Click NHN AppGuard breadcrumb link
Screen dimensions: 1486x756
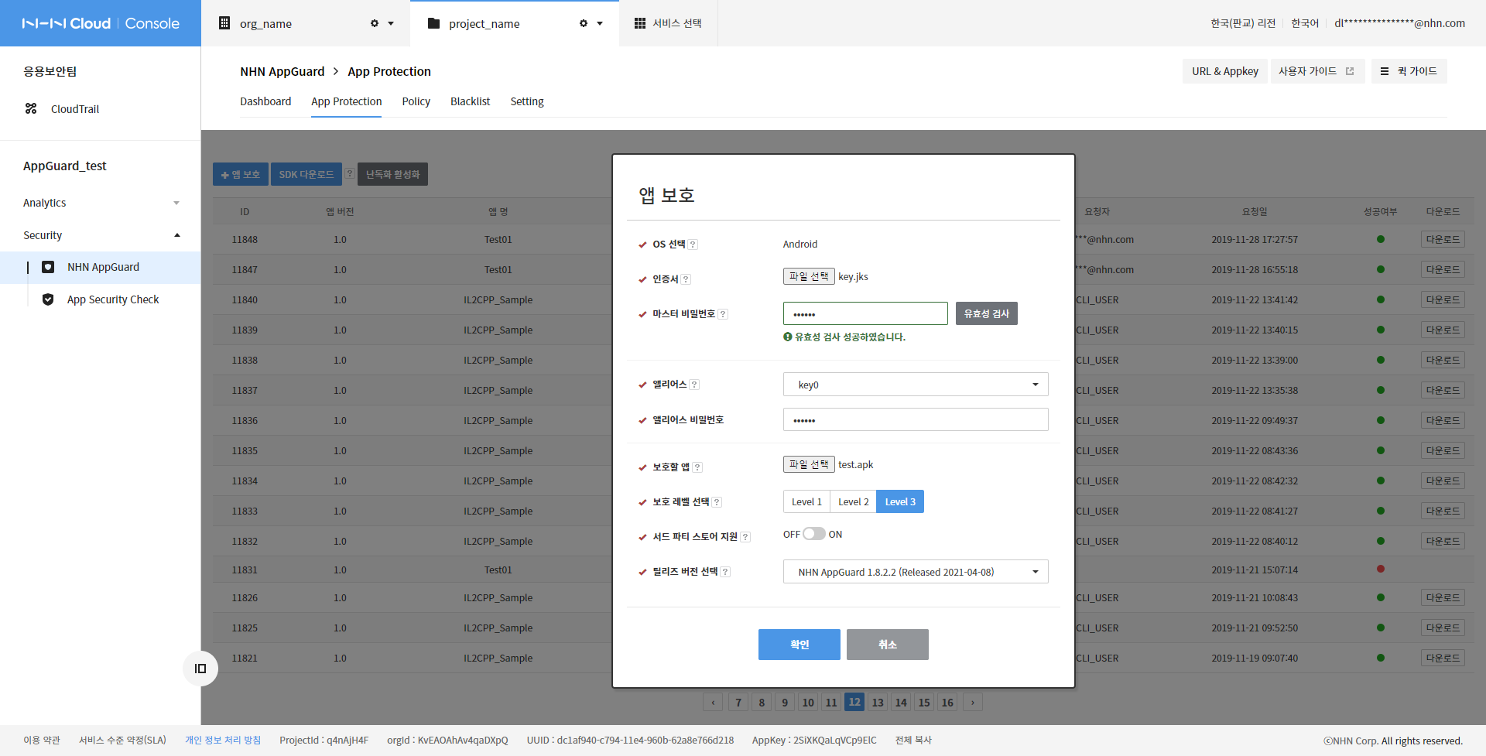282,71
